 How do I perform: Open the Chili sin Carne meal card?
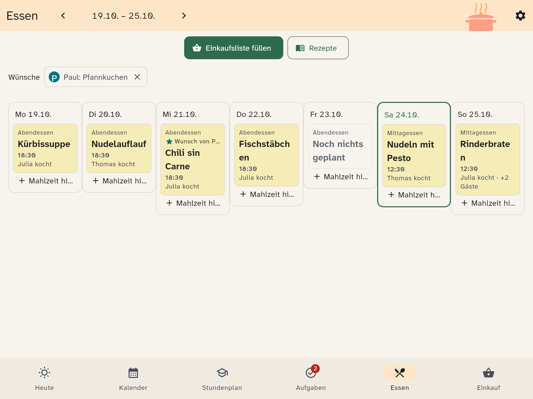pyautogui.click(x=193, y=159)
